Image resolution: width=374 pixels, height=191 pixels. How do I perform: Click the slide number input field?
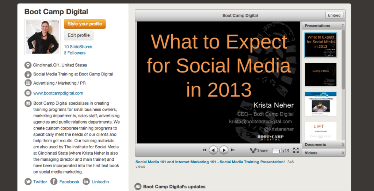[276, 151]
